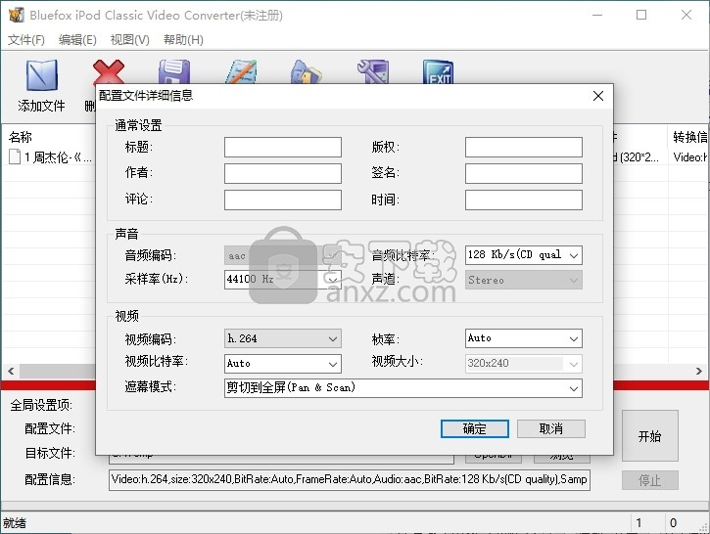Image resolution: width=710 pixels, height=534 pixels.
Task: Click into the 评论 input field
Action: pyautogui.click(x=283, y=200)
